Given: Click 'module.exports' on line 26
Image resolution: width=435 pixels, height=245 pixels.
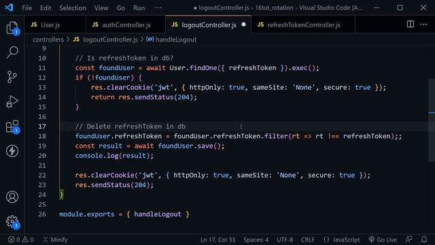Looking at the screenshot, I should point(87,214).
